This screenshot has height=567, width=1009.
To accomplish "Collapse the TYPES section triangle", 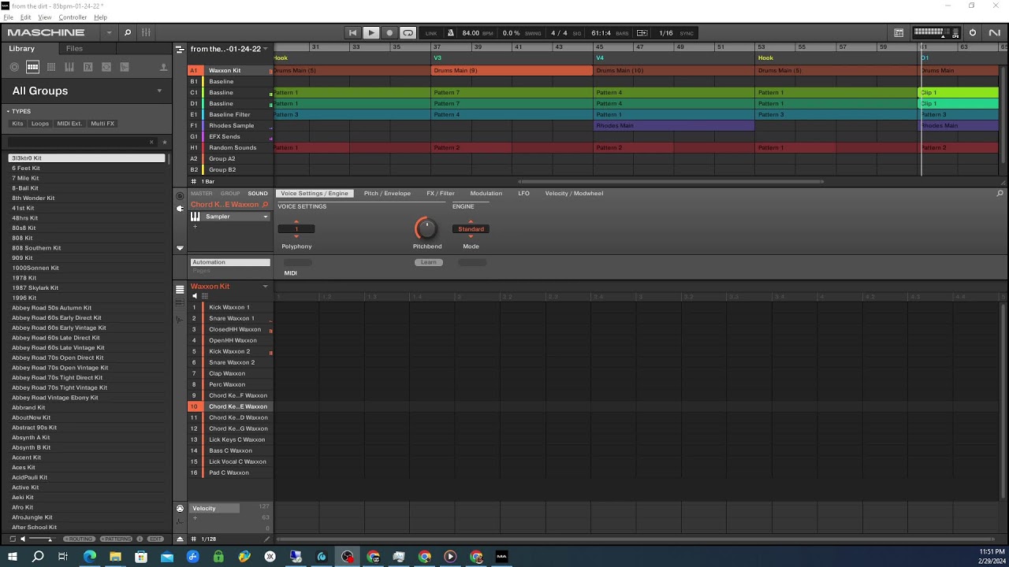I will click(x=7, y=111).
